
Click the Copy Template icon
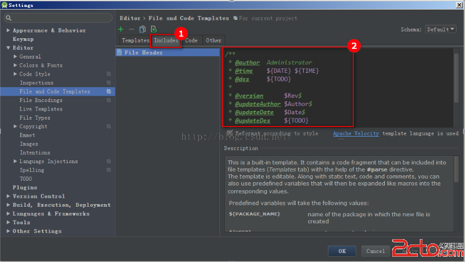point(142,29)
